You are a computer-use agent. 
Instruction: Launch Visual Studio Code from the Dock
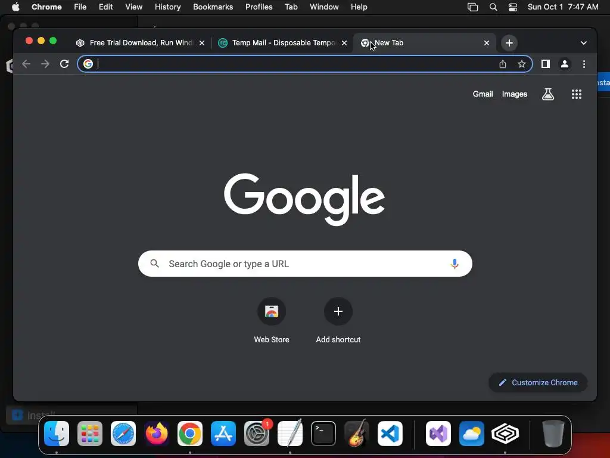pyautogui.click(x=390, y=433)
